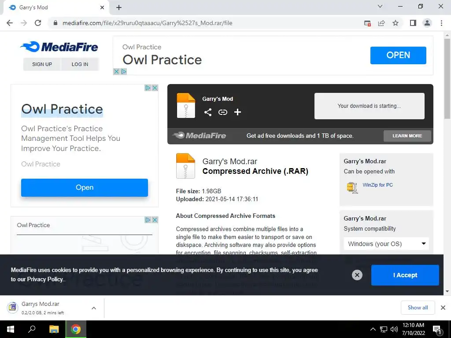The width and height of the screenshot is (451, 338).
Task: Click AdChoices icon on left Owl Practice ad
Action: (148, 88)
